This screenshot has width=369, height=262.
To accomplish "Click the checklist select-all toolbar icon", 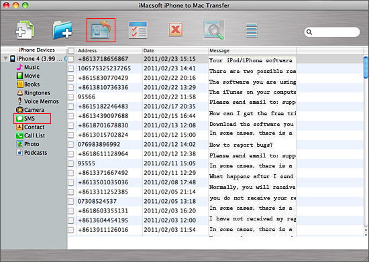I will coord(138,30).
